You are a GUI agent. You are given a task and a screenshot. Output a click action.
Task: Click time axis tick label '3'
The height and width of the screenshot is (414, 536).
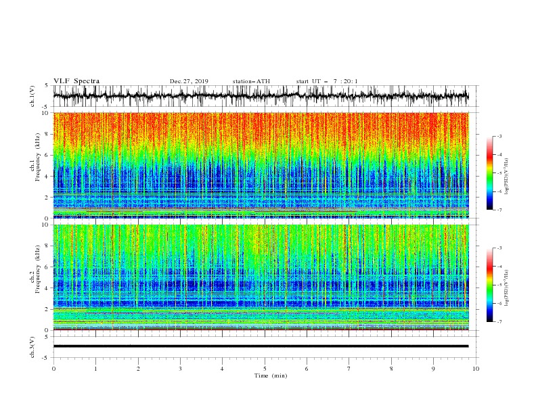click(x=180, y=369)
